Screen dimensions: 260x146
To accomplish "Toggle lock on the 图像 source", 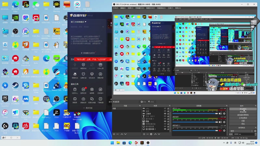I will click(168, 121).
